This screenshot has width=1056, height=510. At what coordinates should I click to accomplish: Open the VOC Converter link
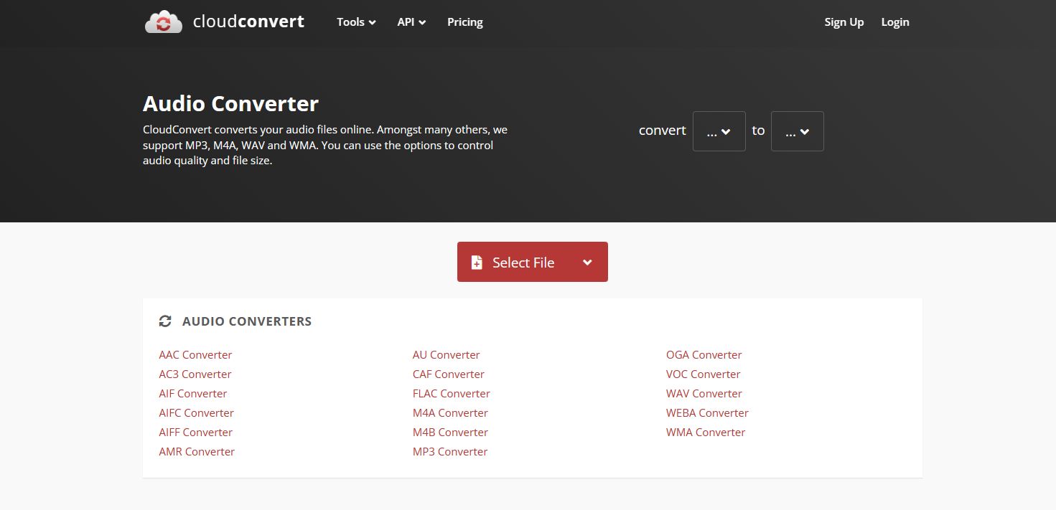(x=703, y=374)
